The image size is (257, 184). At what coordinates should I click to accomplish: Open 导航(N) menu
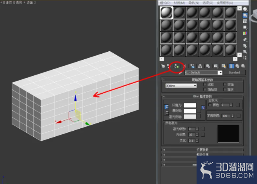(194, 3)
